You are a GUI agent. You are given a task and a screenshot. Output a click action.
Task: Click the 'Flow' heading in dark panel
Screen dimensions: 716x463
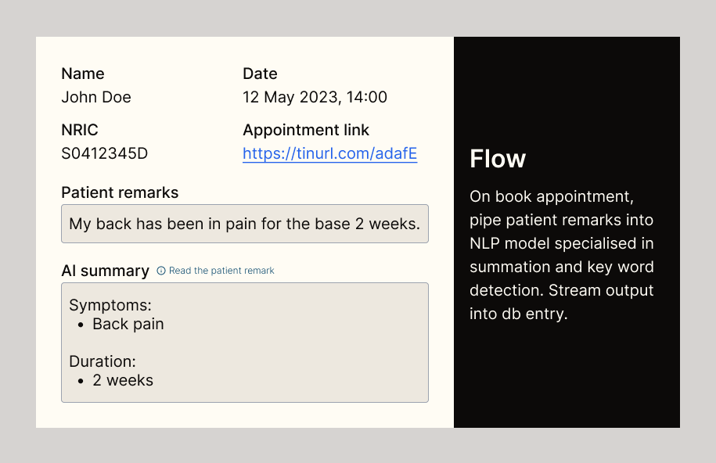pyautogui.click(x=498, y=159)
